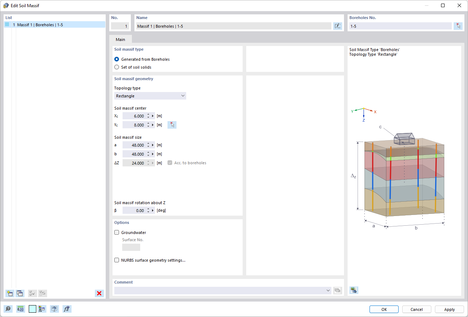Enable NURBS surface geometry settings
The height and width of the screenshot is (317, 468).
pos(116,260)
